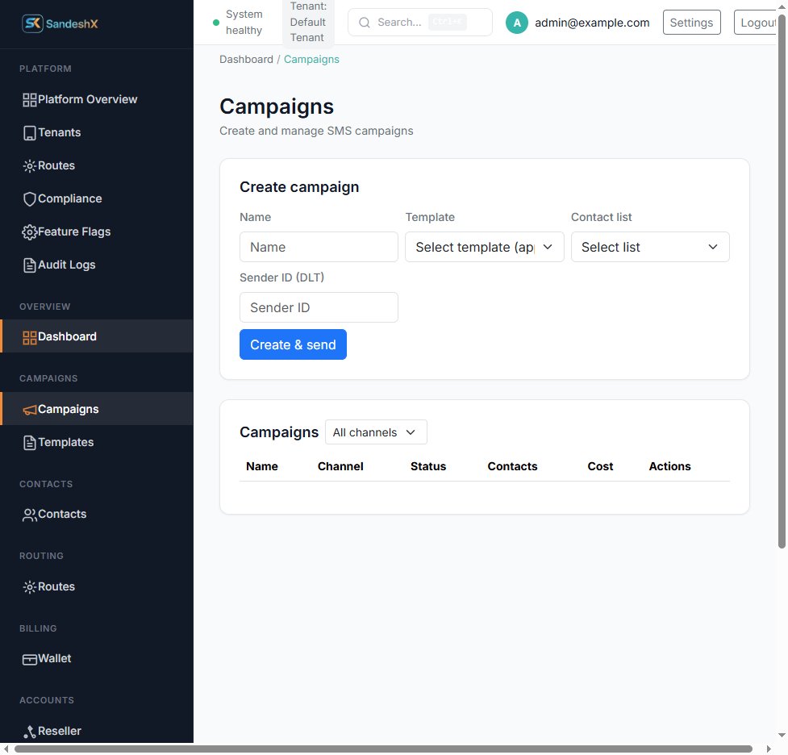Click the System healthy status text
Viewport: 788px width, 755px height.
[x=244, y=22]
